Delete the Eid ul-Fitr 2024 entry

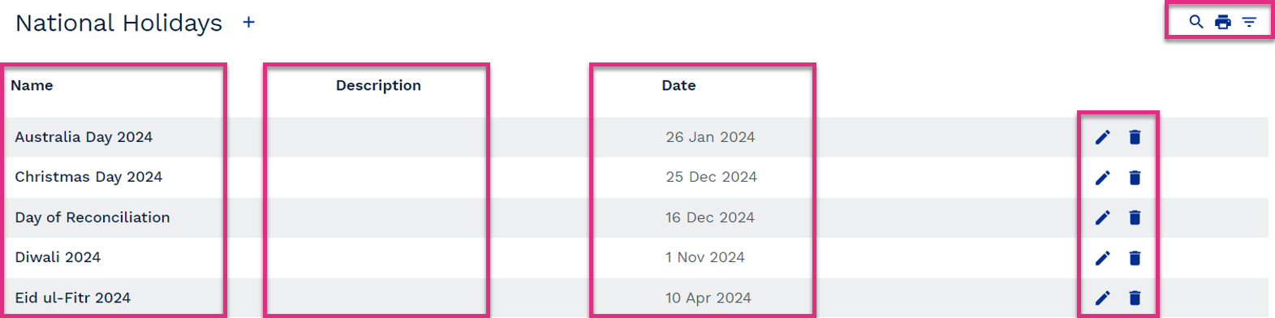(x=1135, y=298)
